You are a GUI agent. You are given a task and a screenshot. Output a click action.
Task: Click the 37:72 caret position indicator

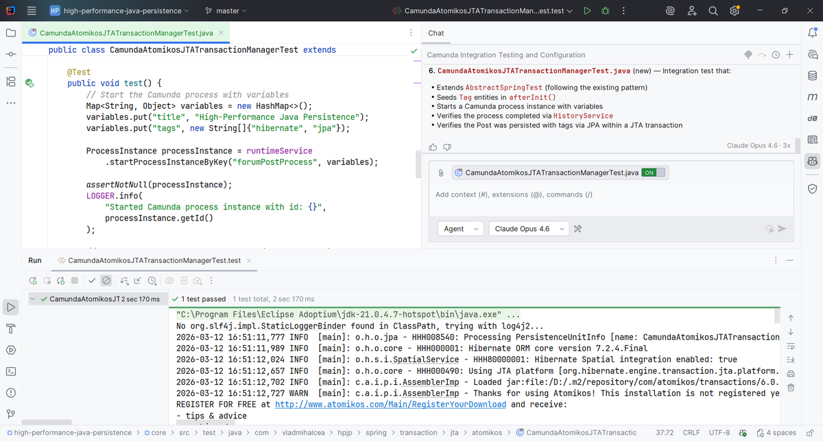(665, 433)
